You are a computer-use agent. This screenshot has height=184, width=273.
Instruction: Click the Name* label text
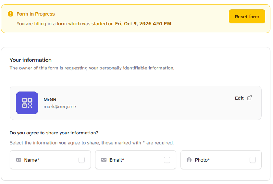pos(31,160)
